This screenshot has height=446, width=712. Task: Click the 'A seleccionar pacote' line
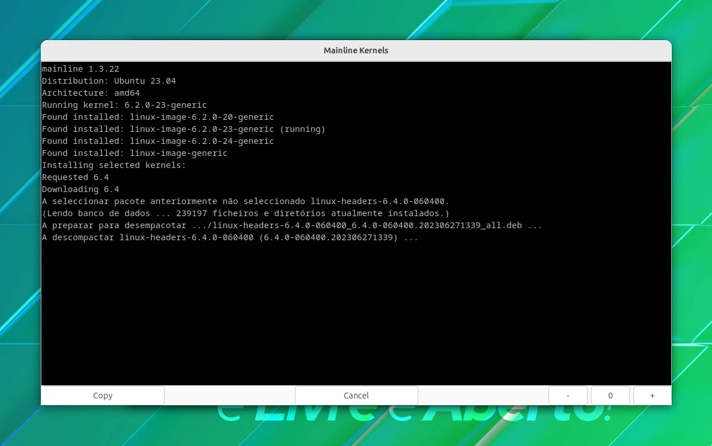[x=246, y=201]
